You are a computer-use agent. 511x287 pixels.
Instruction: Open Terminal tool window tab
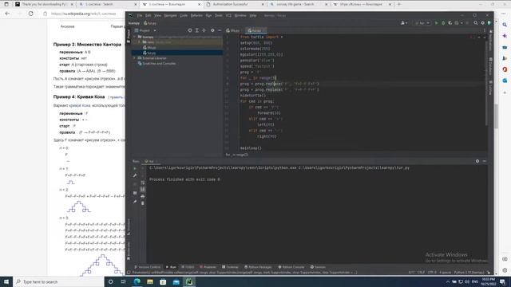pyautogui.click(x=231, y=267)
